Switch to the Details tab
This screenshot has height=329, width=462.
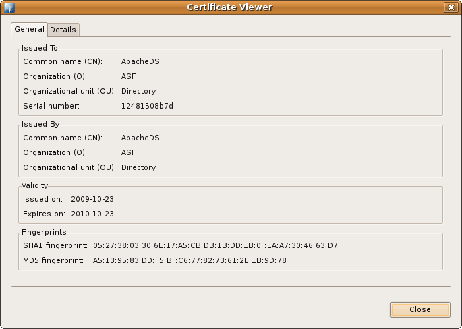(63, 30)
